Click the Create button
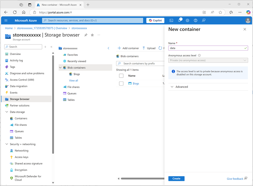This screenshot has width=253, height=186. [176, 179]
